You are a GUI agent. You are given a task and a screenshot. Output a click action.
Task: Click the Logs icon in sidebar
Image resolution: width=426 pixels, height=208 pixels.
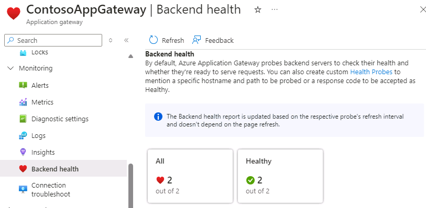23,135
